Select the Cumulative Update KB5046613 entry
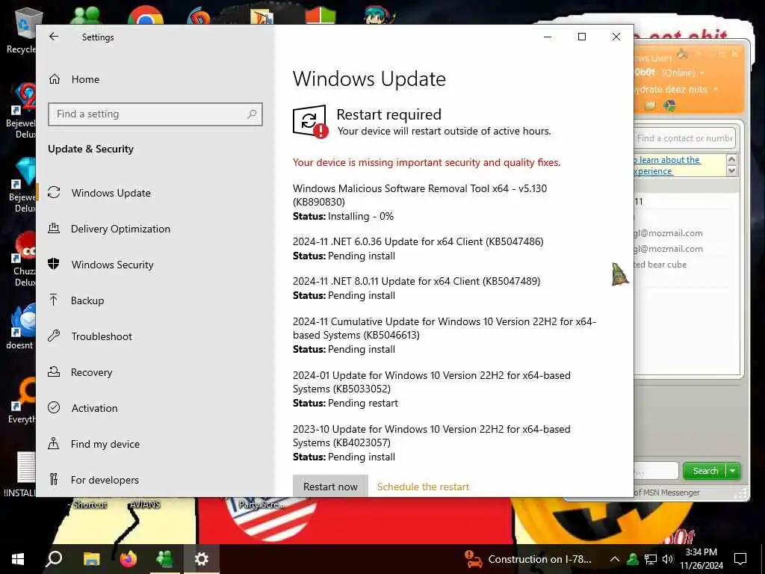 [x=445, y=335]
